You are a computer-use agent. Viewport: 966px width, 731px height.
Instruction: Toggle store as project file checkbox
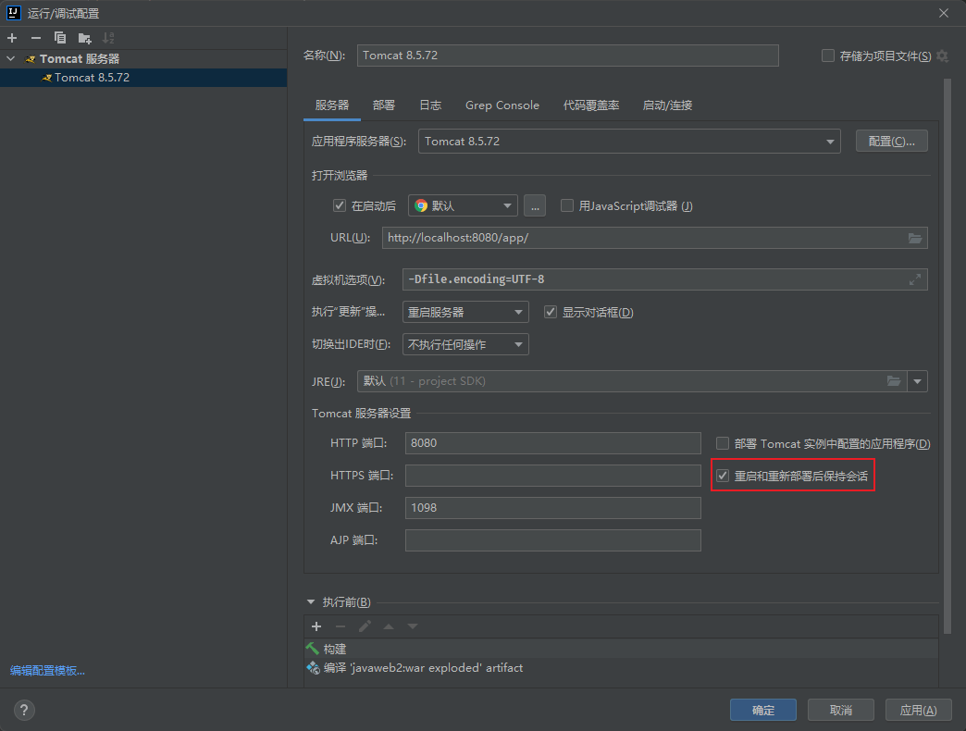point(828,56)
